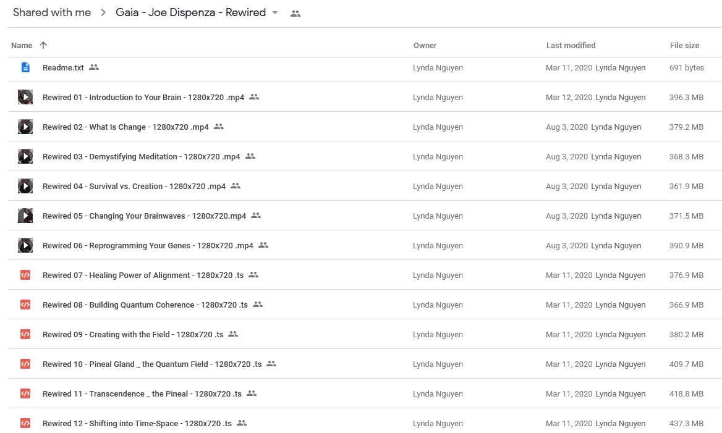Click shared-people icon beside folder title
The width and height of the screenshot is (722, 433).
click(x=295, y=14)
